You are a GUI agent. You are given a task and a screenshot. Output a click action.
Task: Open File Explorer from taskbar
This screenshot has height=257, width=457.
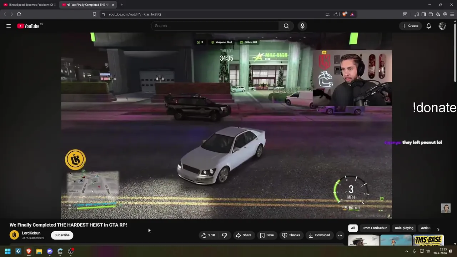pyautogui.click(x=39, y=251)
